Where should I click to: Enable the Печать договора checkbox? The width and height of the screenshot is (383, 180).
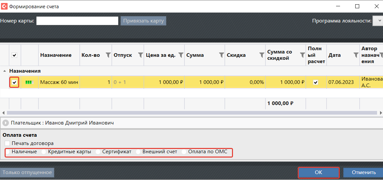pyautogui.click(x=8, y=143)
